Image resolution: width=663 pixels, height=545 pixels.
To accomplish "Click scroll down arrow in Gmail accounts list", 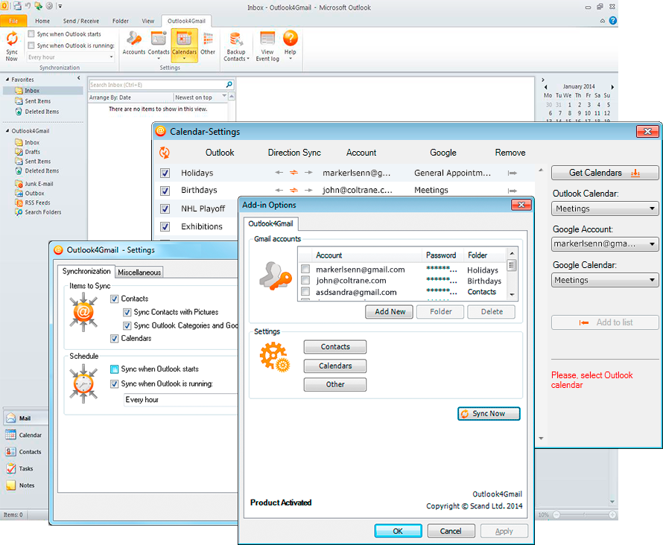I will click(x=512, y=295).
